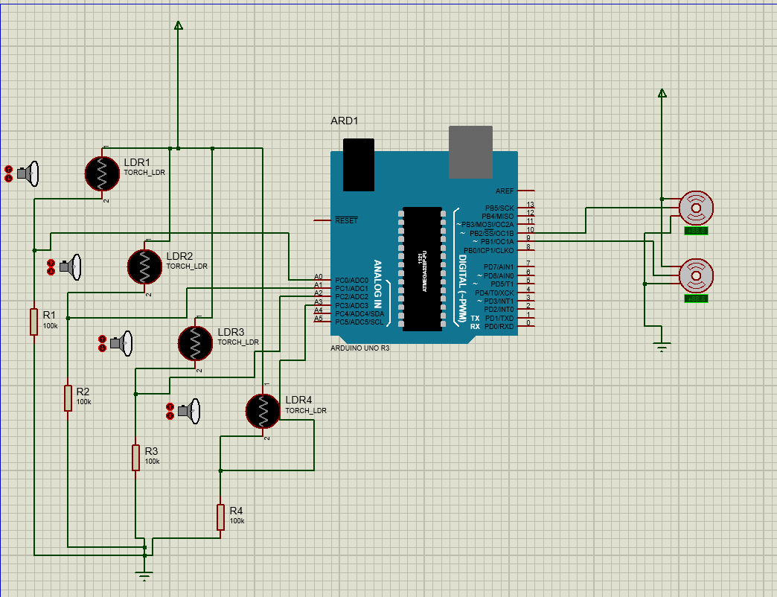Viewport: 777px width, 597px height.
Task: Select the ATMEGA328P chip on the Arduino
Action: tap(422, 269)
